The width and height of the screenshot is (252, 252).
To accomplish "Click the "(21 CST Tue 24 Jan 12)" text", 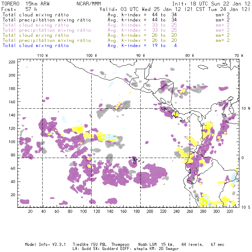I will click(218, 9).
